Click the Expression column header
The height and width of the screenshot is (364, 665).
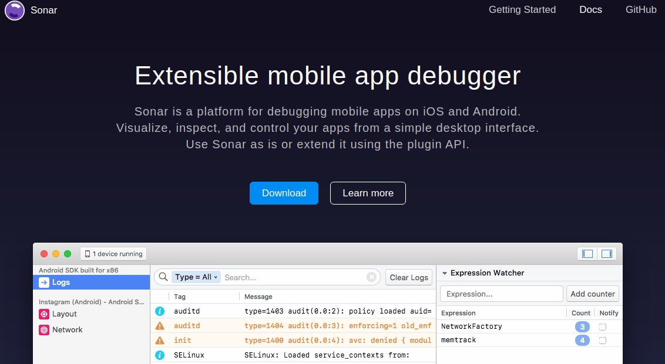tap(458, 313)
